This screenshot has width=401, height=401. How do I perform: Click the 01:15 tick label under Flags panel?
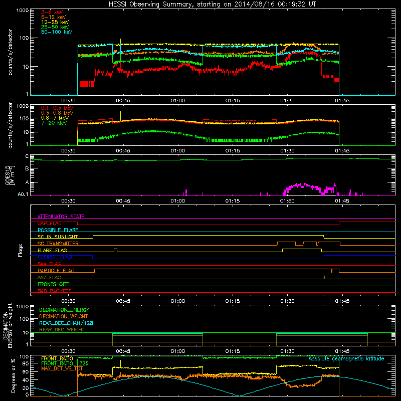233,301
